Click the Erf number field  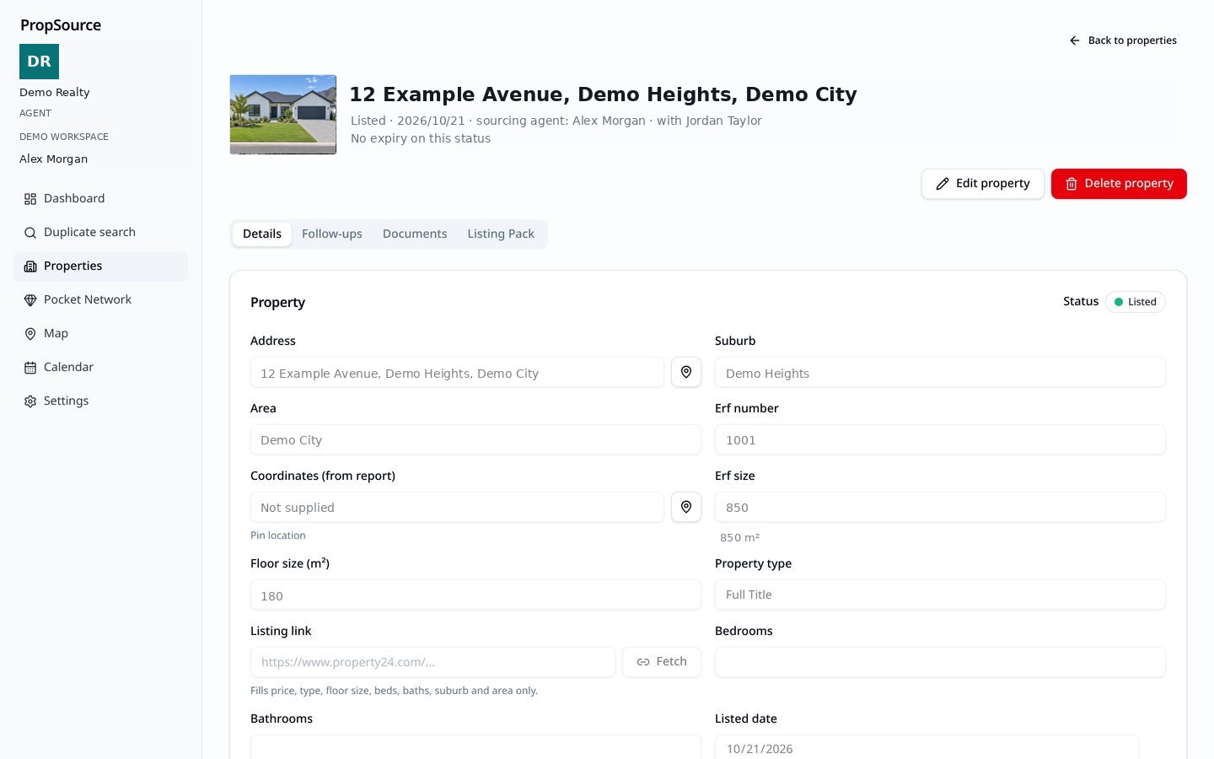coord(940,439)
